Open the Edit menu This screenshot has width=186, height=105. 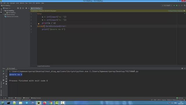(5, 3)
